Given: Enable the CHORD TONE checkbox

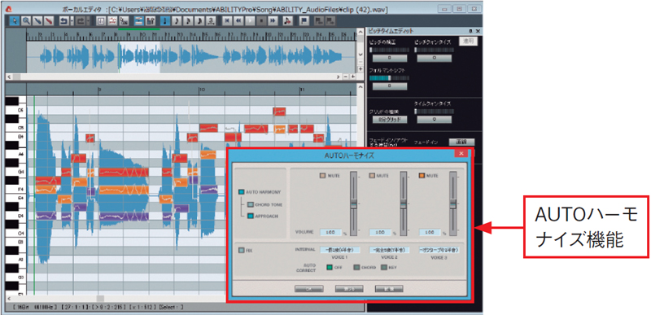Looking at the screenshot, I should [x=250, y=204].
